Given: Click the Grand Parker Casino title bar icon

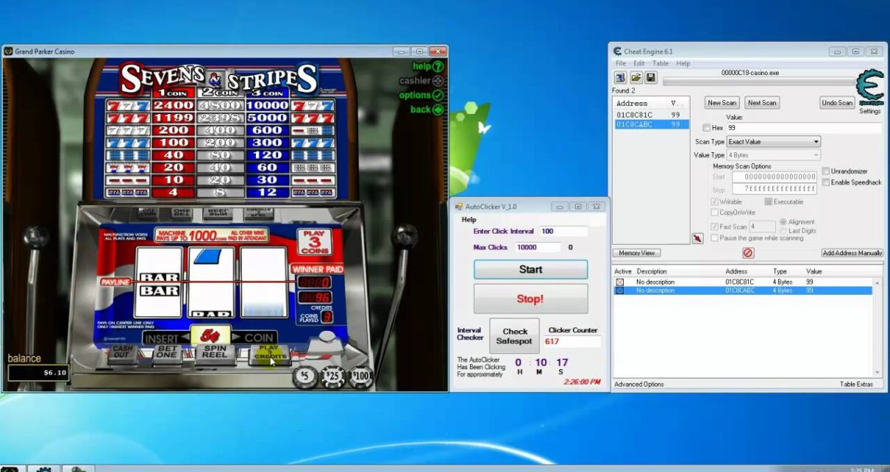Looking at the screenshot, I should [8, 51].
